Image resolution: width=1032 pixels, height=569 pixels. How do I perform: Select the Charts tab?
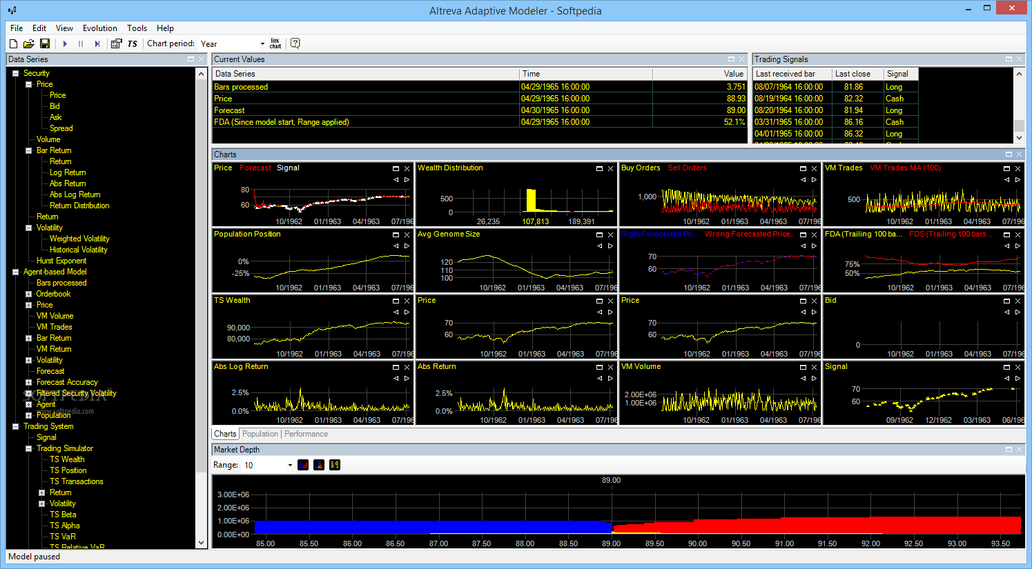(x=225, y=434)
